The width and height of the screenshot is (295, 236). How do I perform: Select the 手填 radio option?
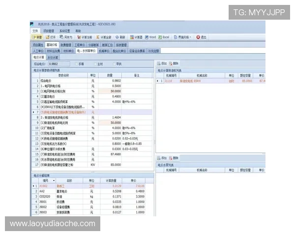(x=79, y=64)
